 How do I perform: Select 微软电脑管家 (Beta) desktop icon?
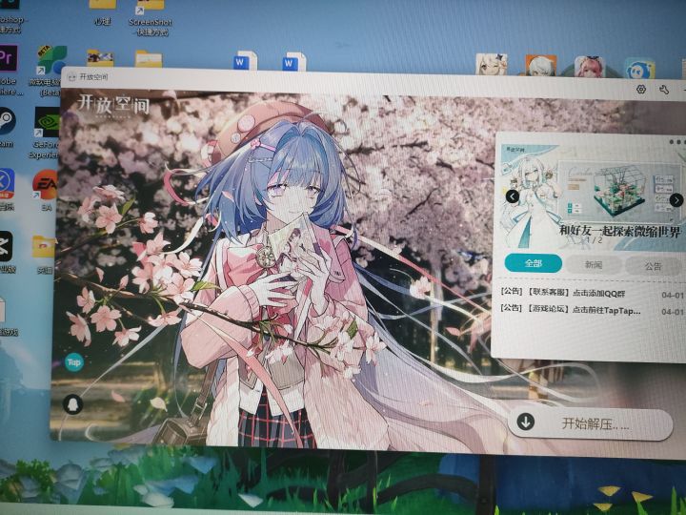tap(50, 70)
